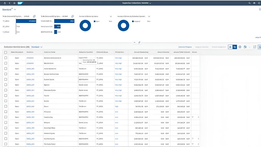Image resolution: width=261 pixels, height=147 pixels.
Task: Open the Status Description column header menu
Action: point(17,52)
